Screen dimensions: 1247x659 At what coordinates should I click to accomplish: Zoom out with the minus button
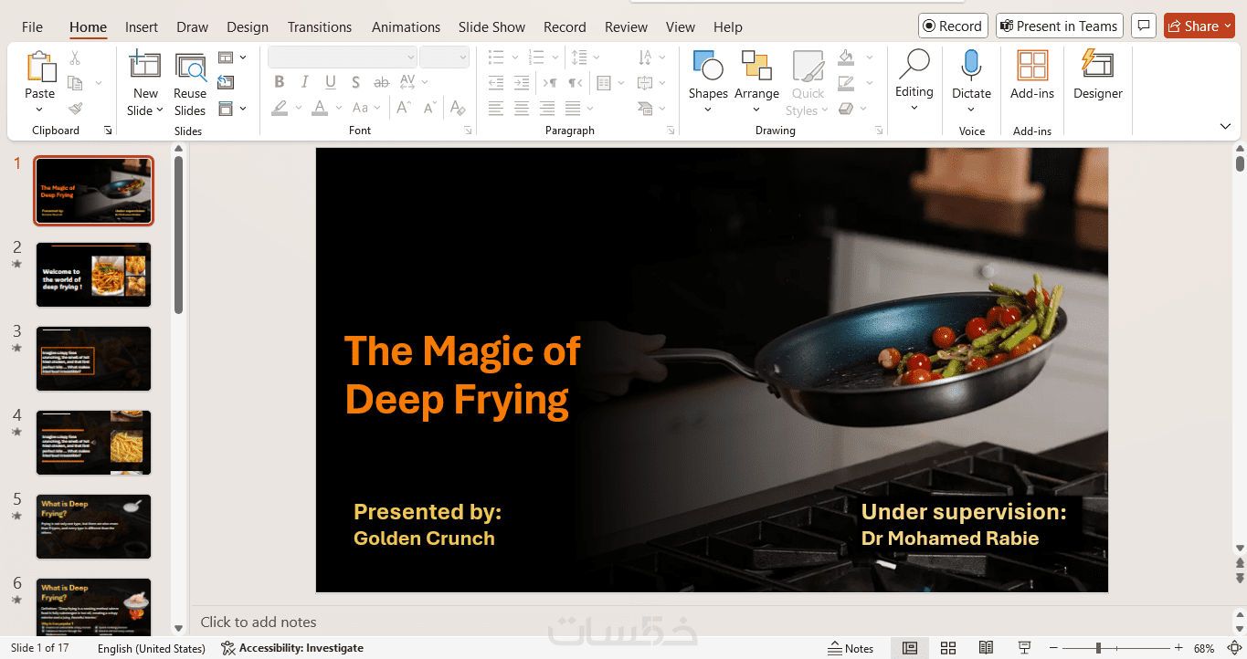[x=1054, y=648]
